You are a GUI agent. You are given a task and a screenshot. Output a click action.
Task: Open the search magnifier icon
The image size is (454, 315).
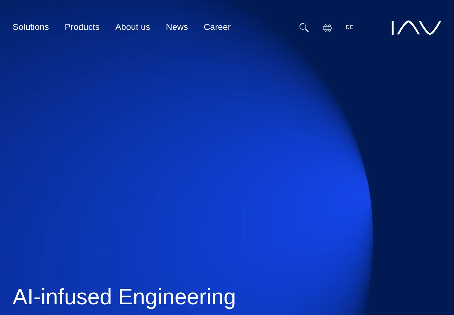tap(304, 28)
